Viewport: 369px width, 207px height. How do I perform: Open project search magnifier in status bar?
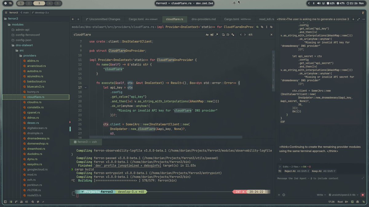pyautogui.click(x=33, y=201)
